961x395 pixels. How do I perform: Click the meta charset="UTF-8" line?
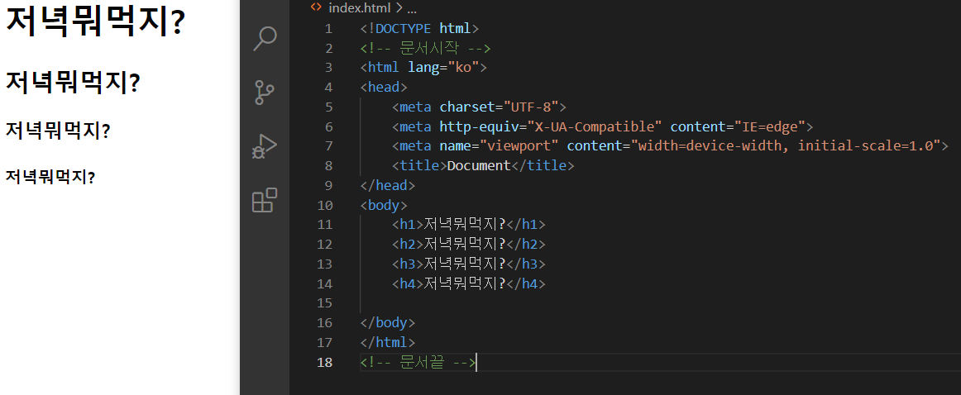480,107
